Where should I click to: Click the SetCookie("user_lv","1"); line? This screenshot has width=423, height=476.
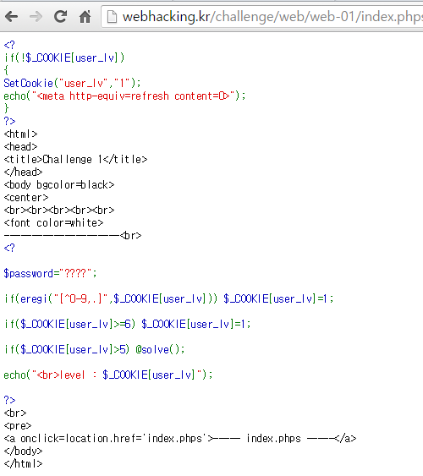(72, 83)
